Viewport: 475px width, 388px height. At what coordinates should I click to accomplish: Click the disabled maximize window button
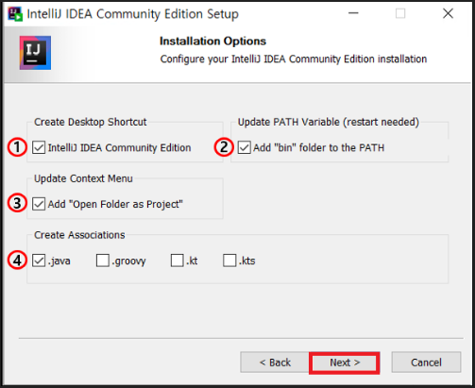[x=400, y=13]
